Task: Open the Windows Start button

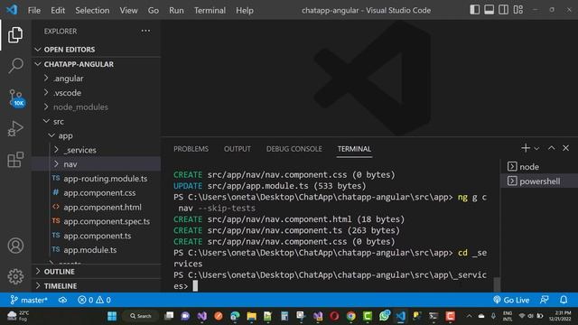Action: (x=112, y=316)
